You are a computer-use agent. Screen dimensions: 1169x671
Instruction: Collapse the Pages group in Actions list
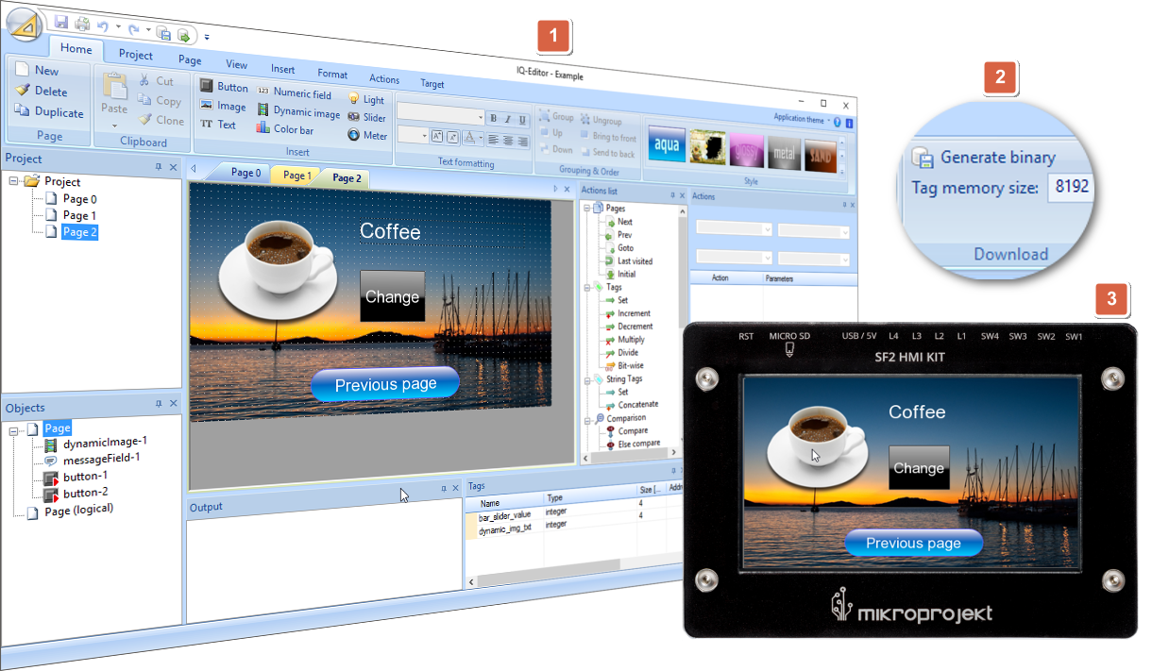pos(586,209)
